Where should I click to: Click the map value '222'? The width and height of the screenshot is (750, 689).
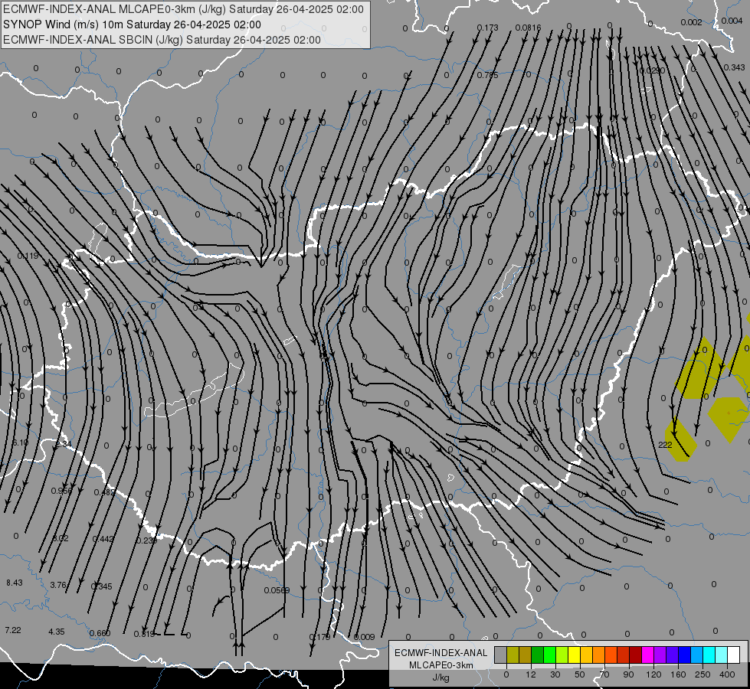coord(665,445)
